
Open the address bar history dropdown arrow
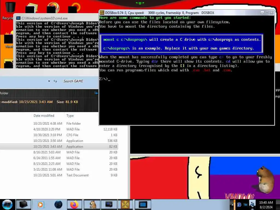49,81
